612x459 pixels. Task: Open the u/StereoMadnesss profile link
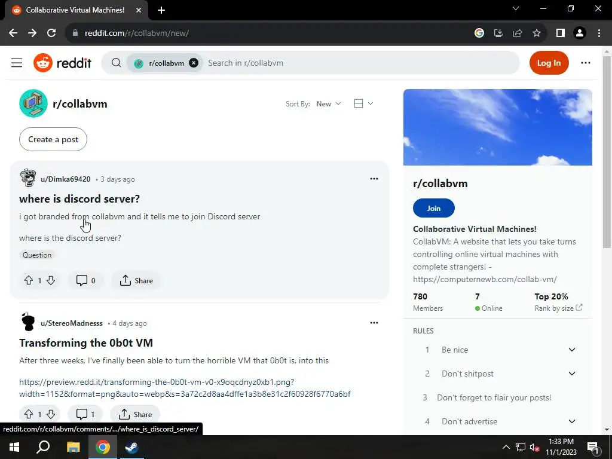72,323
